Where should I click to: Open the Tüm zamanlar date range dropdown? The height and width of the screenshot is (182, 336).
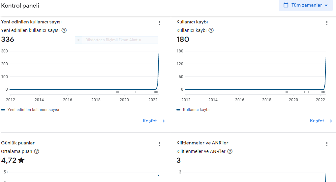pyautogui.click(x=306, y=5)
